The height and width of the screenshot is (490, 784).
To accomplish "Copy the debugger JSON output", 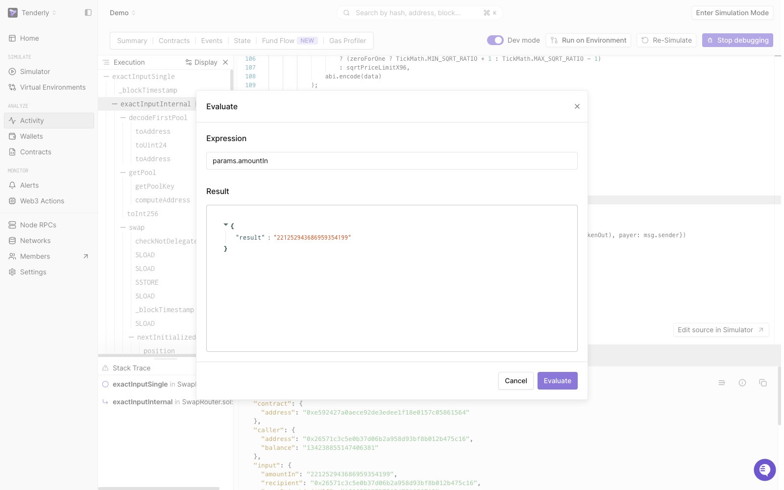I will pyautogui.click(x=763, y=383).
